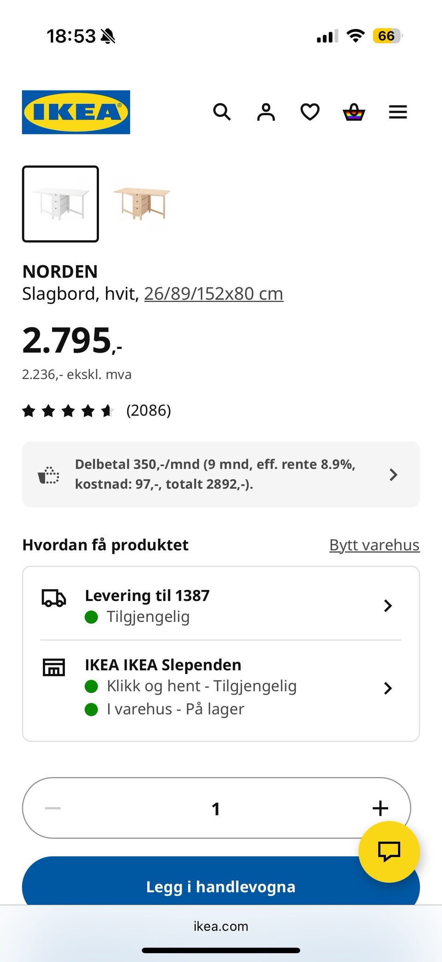The height and width of the screenshot is (962, 442).
Task: Expand Levering til 1387 delivery options
Action: (388, 606)
